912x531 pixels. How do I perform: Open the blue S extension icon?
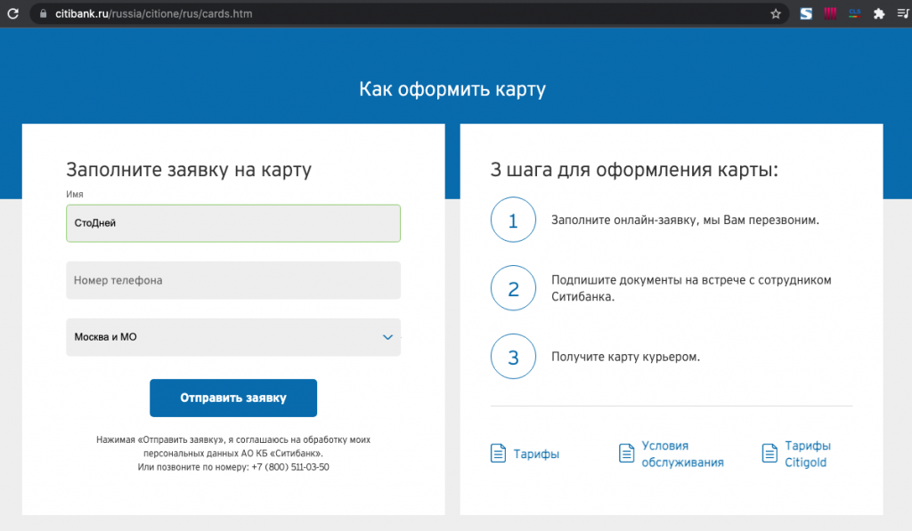(806, 13)
